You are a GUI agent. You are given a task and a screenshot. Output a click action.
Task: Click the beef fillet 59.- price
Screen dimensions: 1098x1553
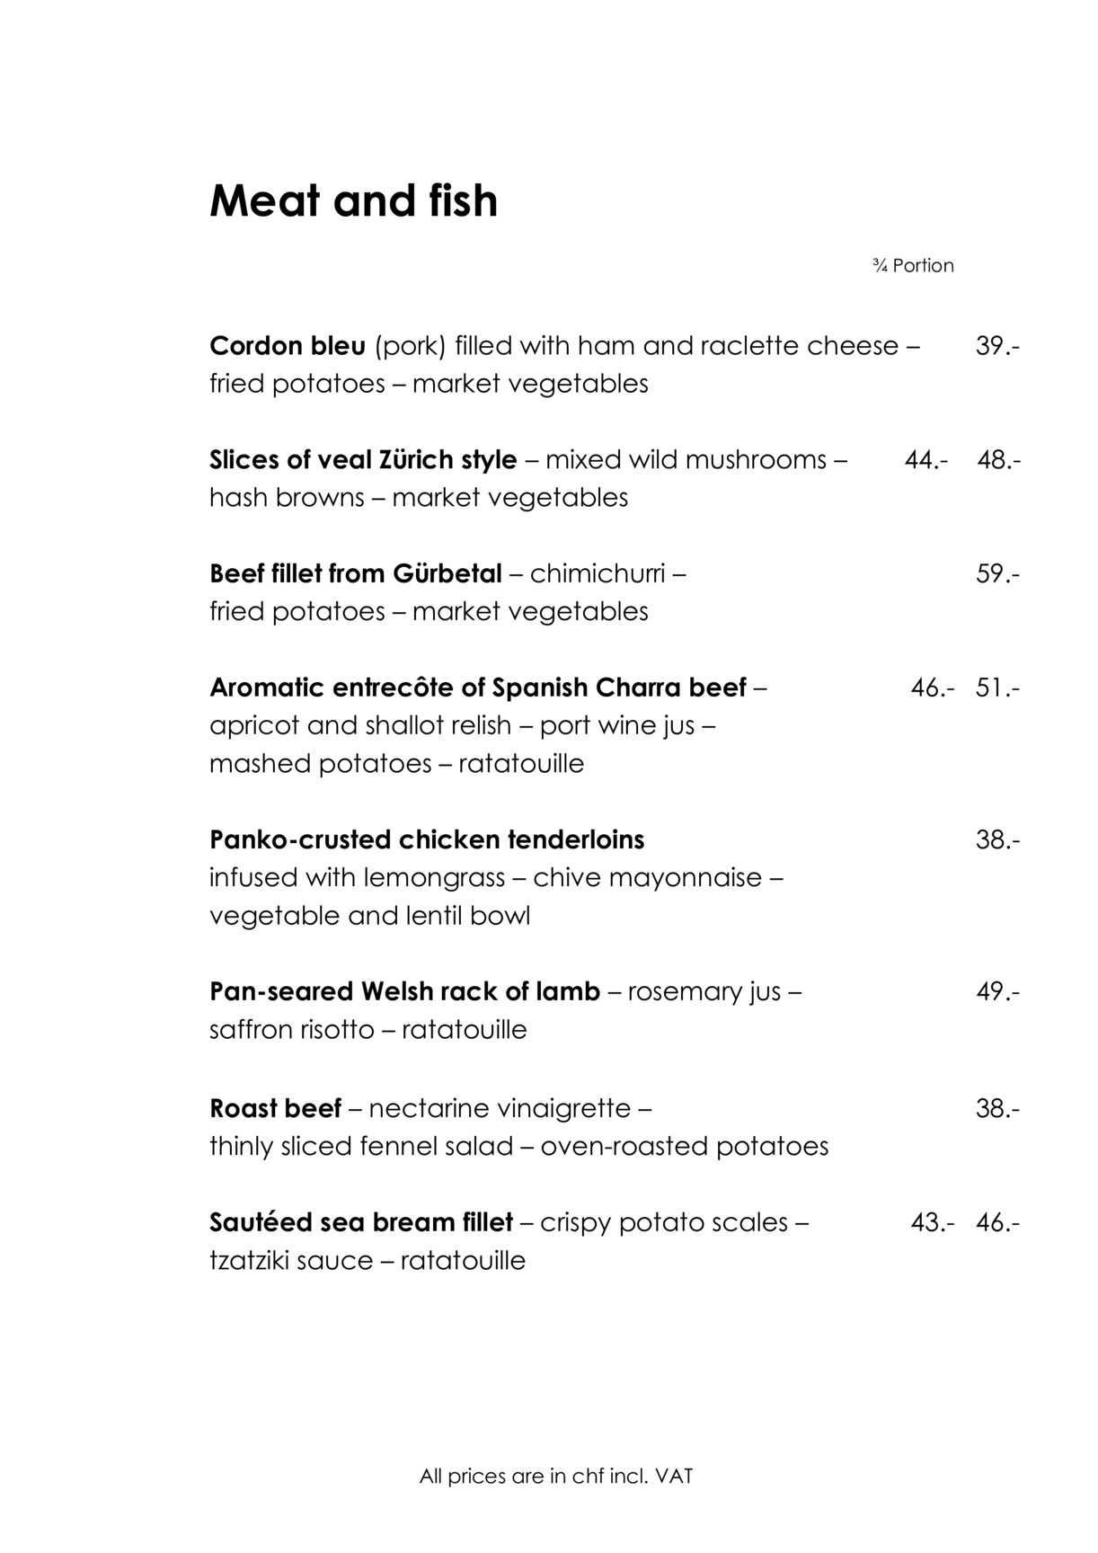coord(998,573)
